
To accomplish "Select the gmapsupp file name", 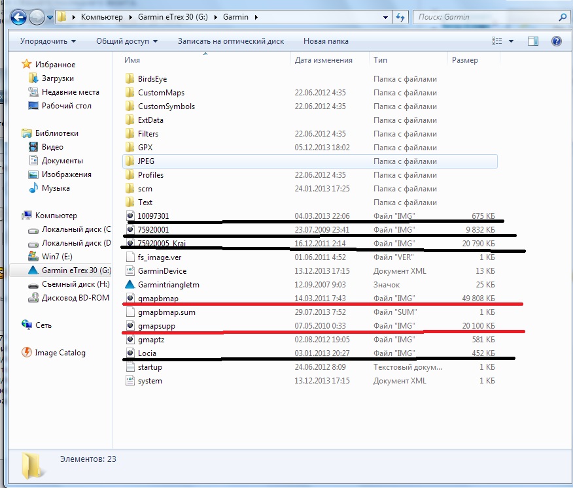I will pyautogui.click(x=156, y=325).
